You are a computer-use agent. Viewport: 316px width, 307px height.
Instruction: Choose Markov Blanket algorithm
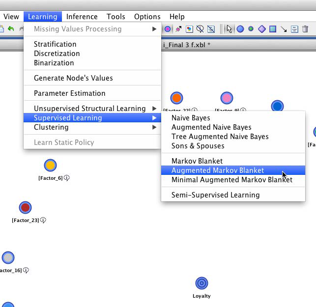click(233, 161)
